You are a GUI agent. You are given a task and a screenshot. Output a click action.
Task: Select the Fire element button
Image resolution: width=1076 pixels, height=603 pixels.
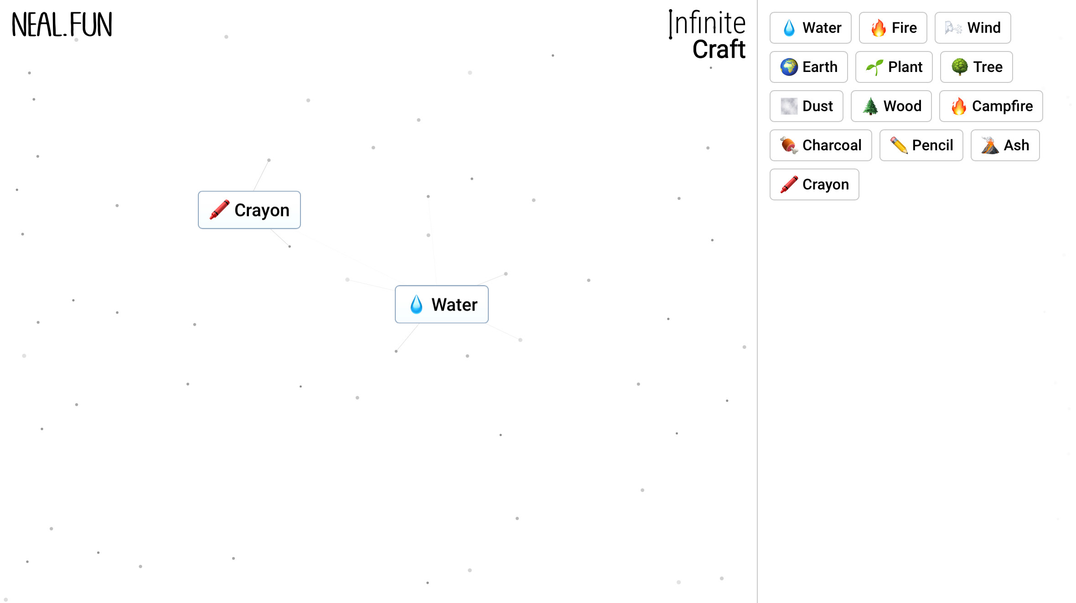click(892, 28)
